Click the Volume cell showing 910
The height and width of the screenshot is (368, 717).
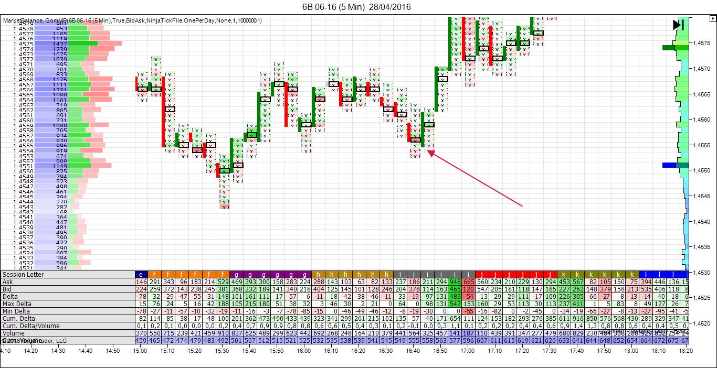coord(224,333)
